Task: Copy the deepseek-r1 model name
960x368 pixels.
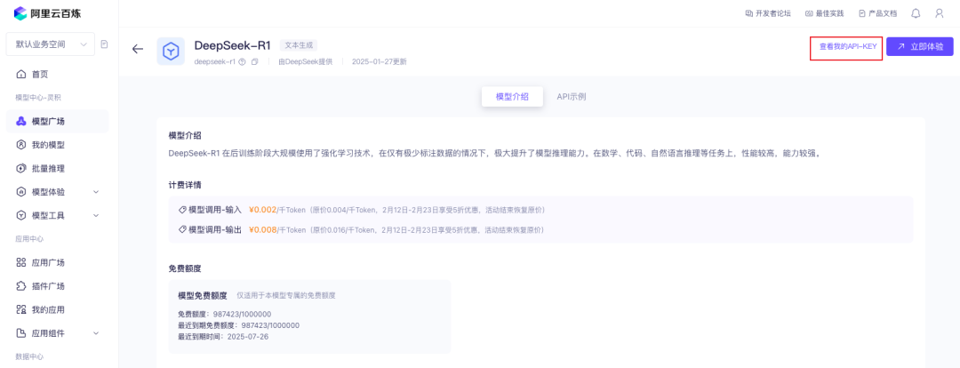Action: [255, 62]
